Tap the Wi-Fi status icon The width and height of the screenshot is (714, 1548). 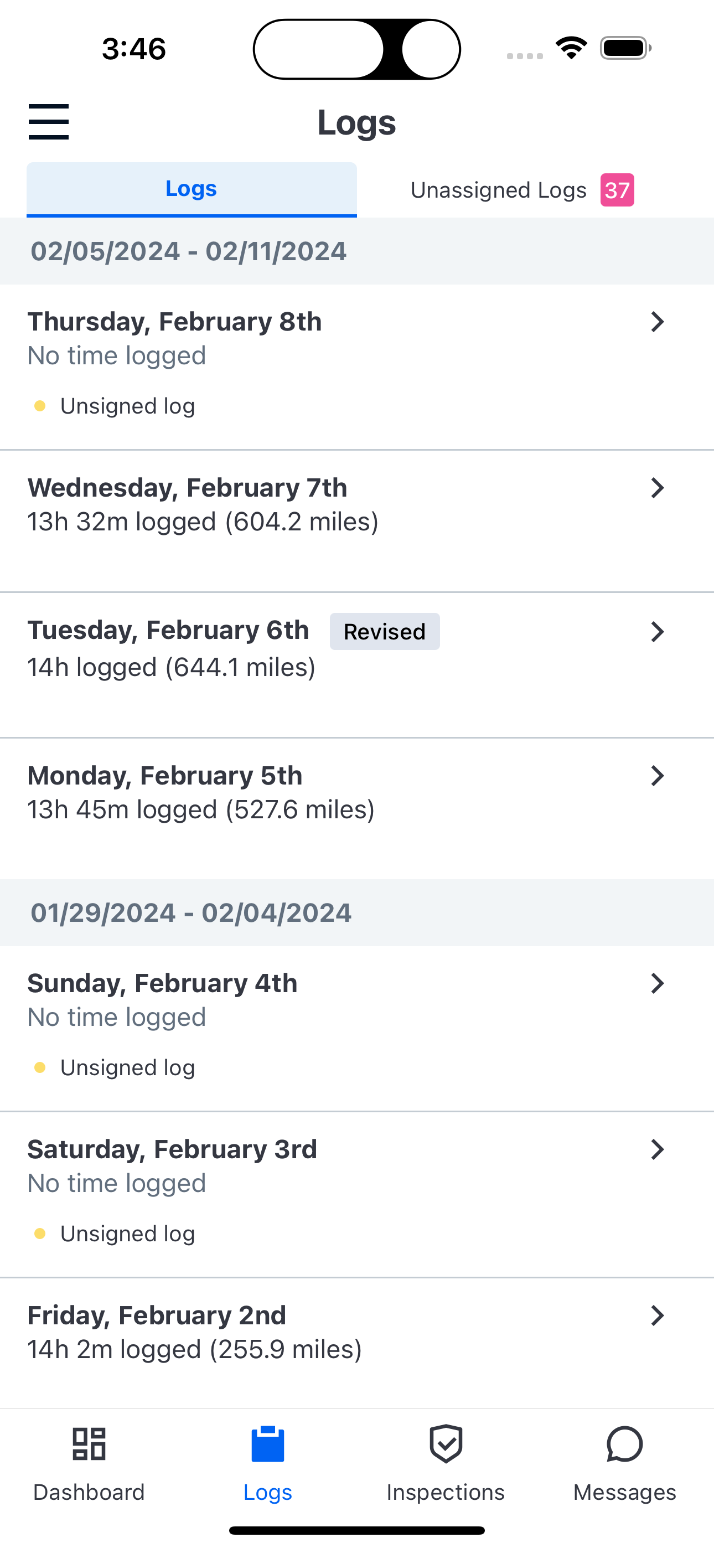click(571, 48)
